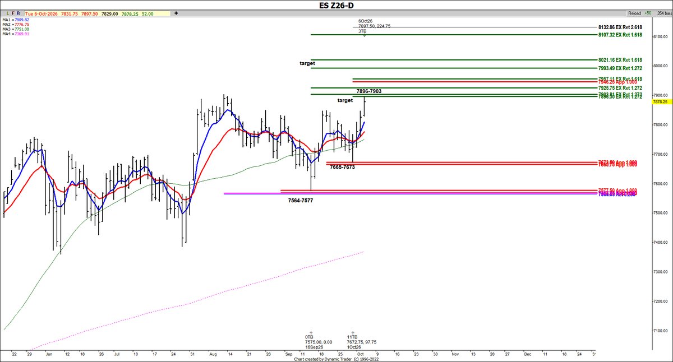Click the 'Chart created by Dynamic Trader' credit

[337, 360]
